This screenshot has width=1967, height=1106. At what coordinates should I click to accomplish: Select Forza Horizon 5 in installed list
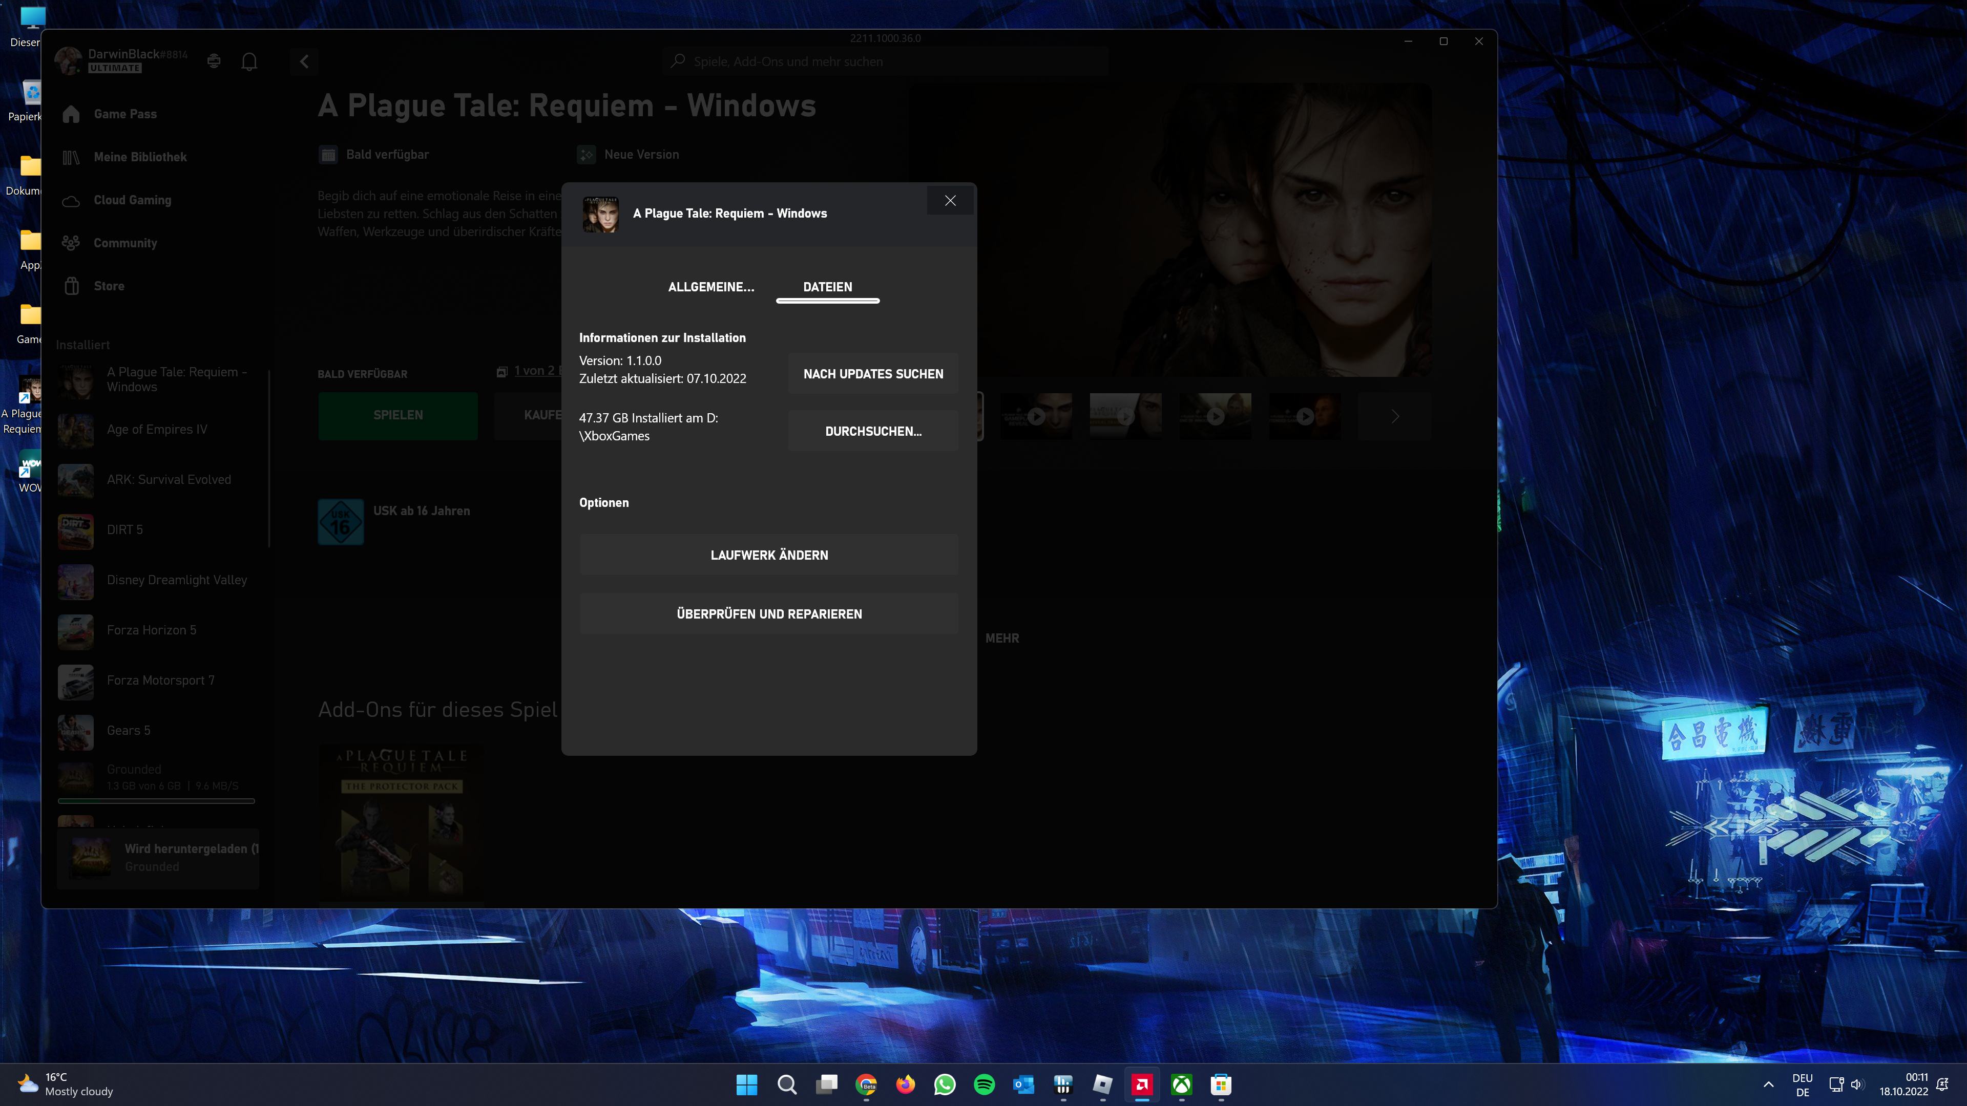[151, 630]
